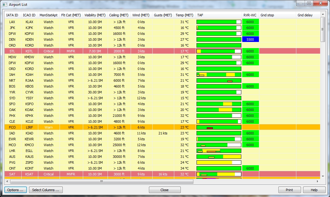Screen dimensions: 330x197
Task: Click the 4500 ft ceiling for JFK
Action: (119, 28)
